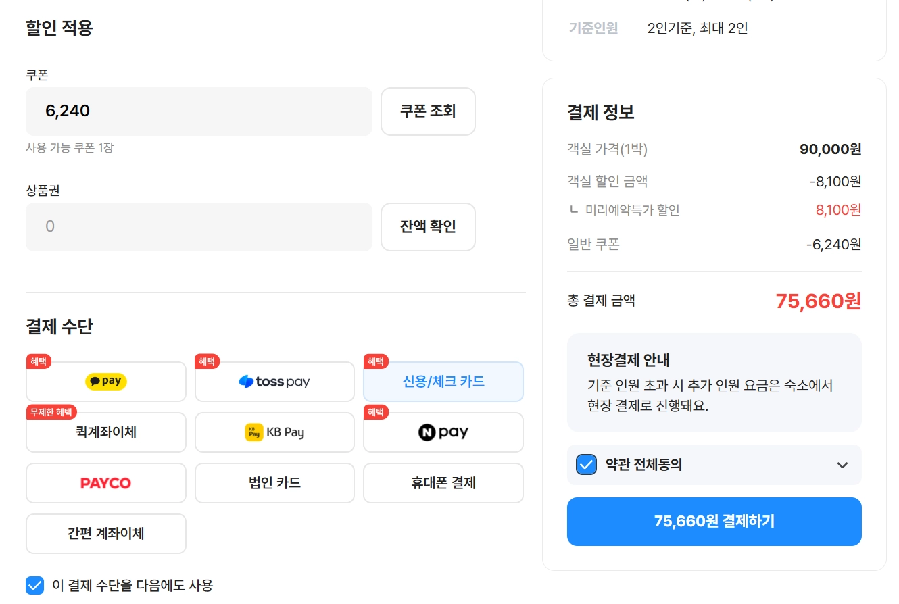Select KB Pay payment method
Viewport: 899px width, 604px height.
[274, 432]
